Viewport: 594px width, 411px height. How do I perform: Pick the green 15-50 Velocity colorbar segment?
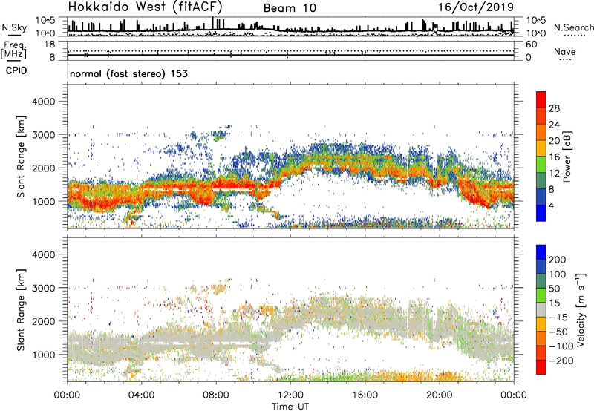click(x=541, y=295)
